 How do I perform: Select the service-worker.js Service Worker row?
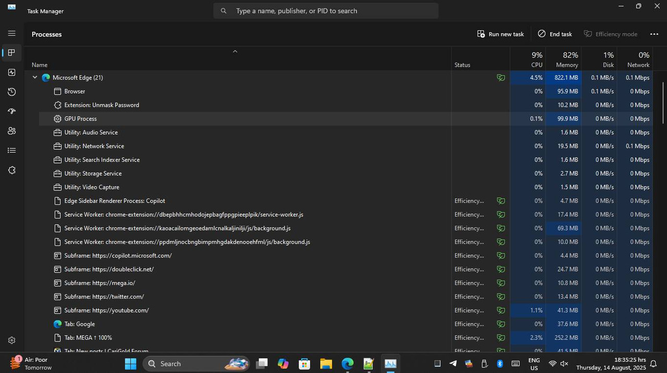pos(345,214)
